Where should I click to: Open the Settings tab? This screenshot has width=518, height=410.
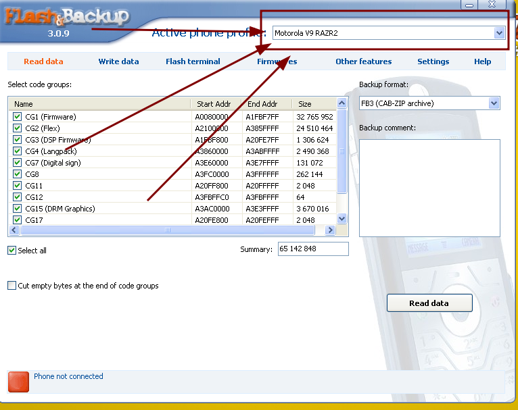click(433, 61)
